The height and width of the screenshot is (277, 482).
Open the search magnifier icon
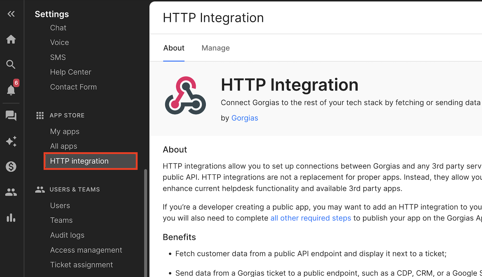click(11, 65)
